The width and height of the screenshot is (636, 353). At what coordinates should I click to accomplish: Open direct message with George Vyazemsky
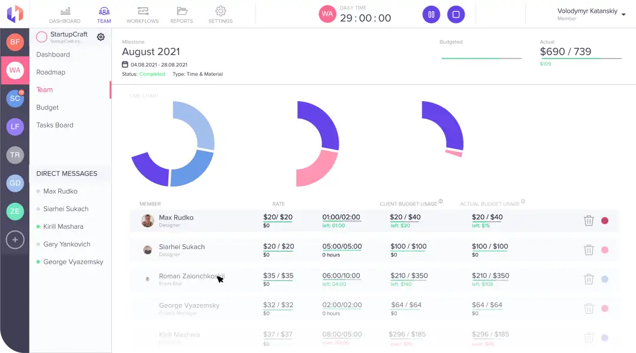click(73, 262)
